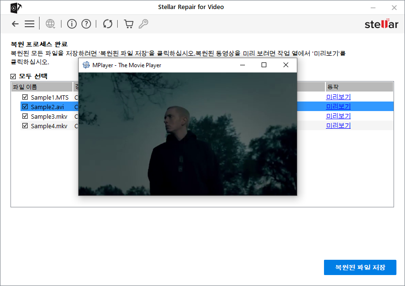Click 미리보기 link for Sample2.avi
Image resolution: width=405 pixels, height=286 pixels.
(x=338, y=106)
